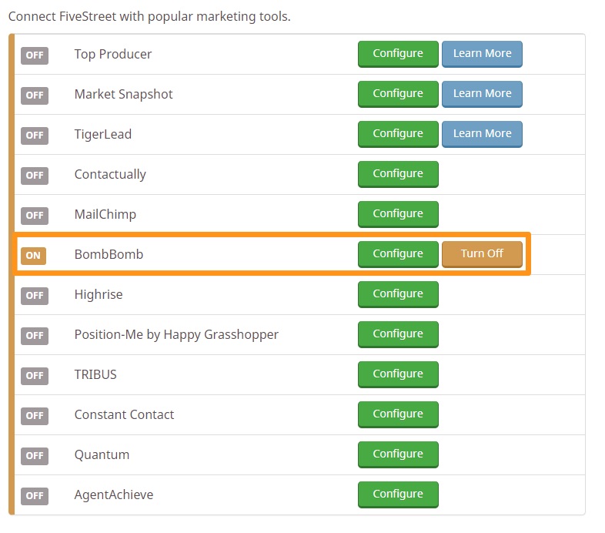Image resolution: width=605 pixels, height=533 pixels.
Task: Click the AgentAchieve name text
Action: click(114, 494)
